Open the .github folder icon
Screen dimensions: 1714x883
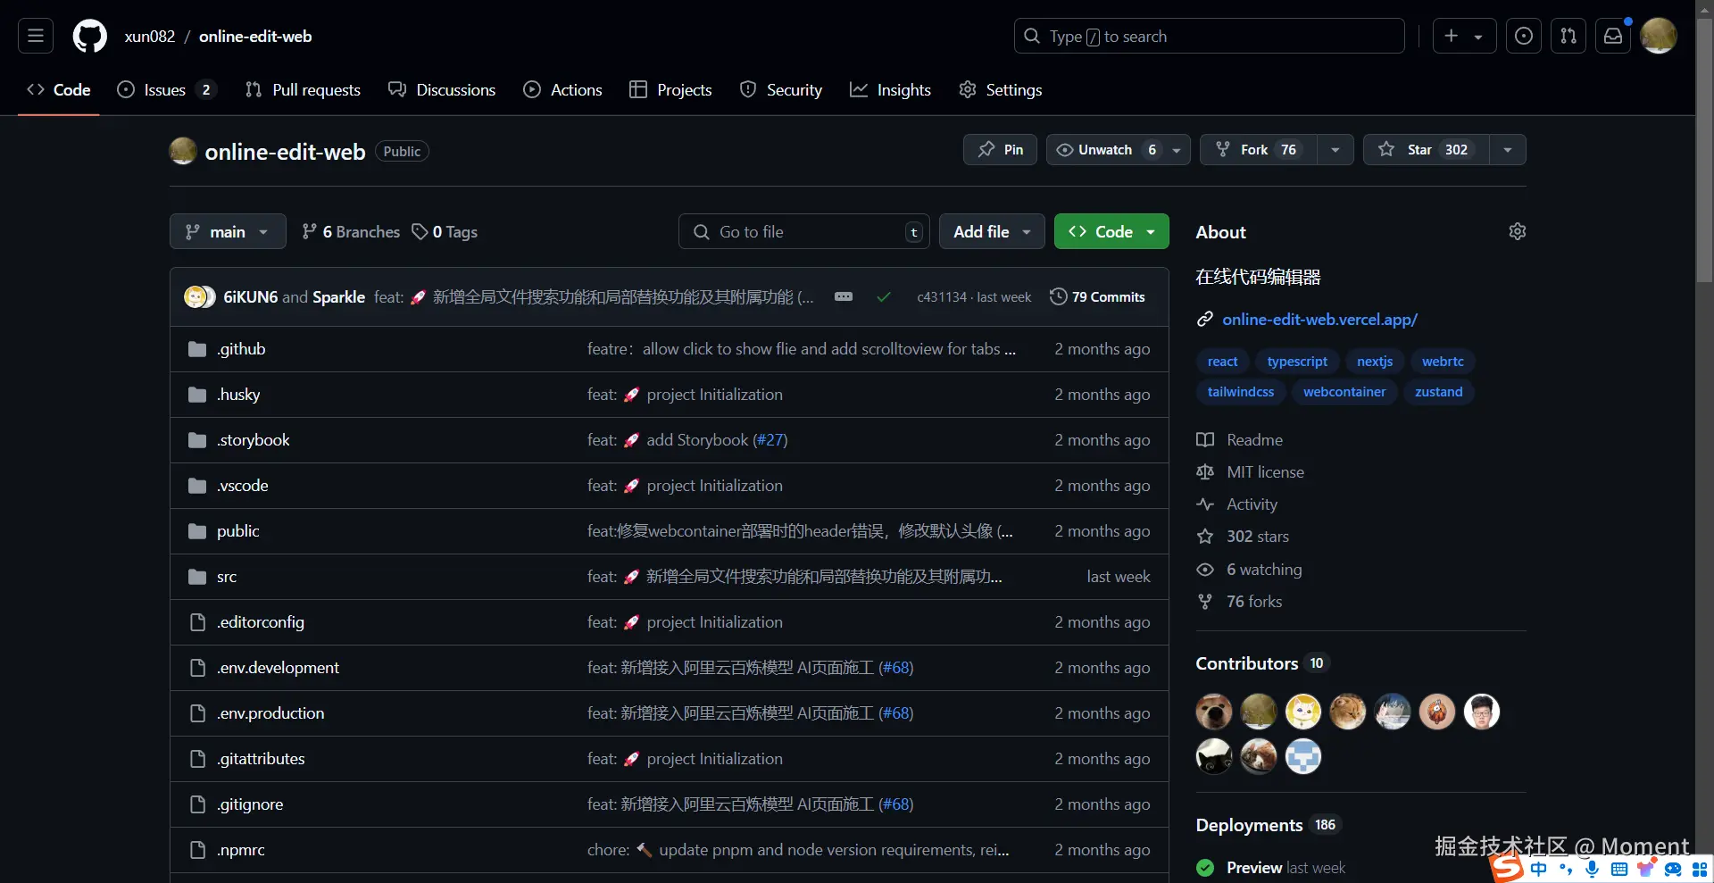[197, 349]
